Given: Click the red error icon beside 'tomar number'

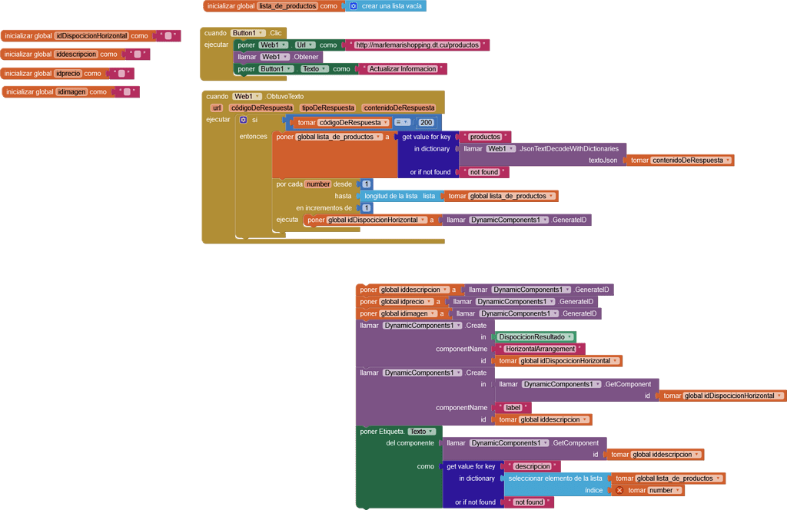Looking at the screenshot, I should coord(619,490).
